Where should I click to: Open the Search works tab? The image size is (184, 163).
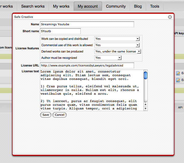tap(33, 6)
